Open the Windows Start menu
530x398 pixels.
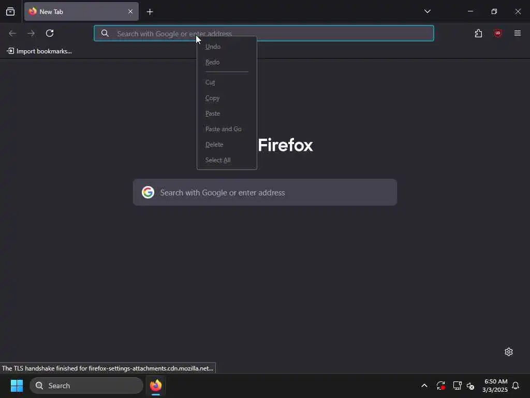(x=17, y=386)
